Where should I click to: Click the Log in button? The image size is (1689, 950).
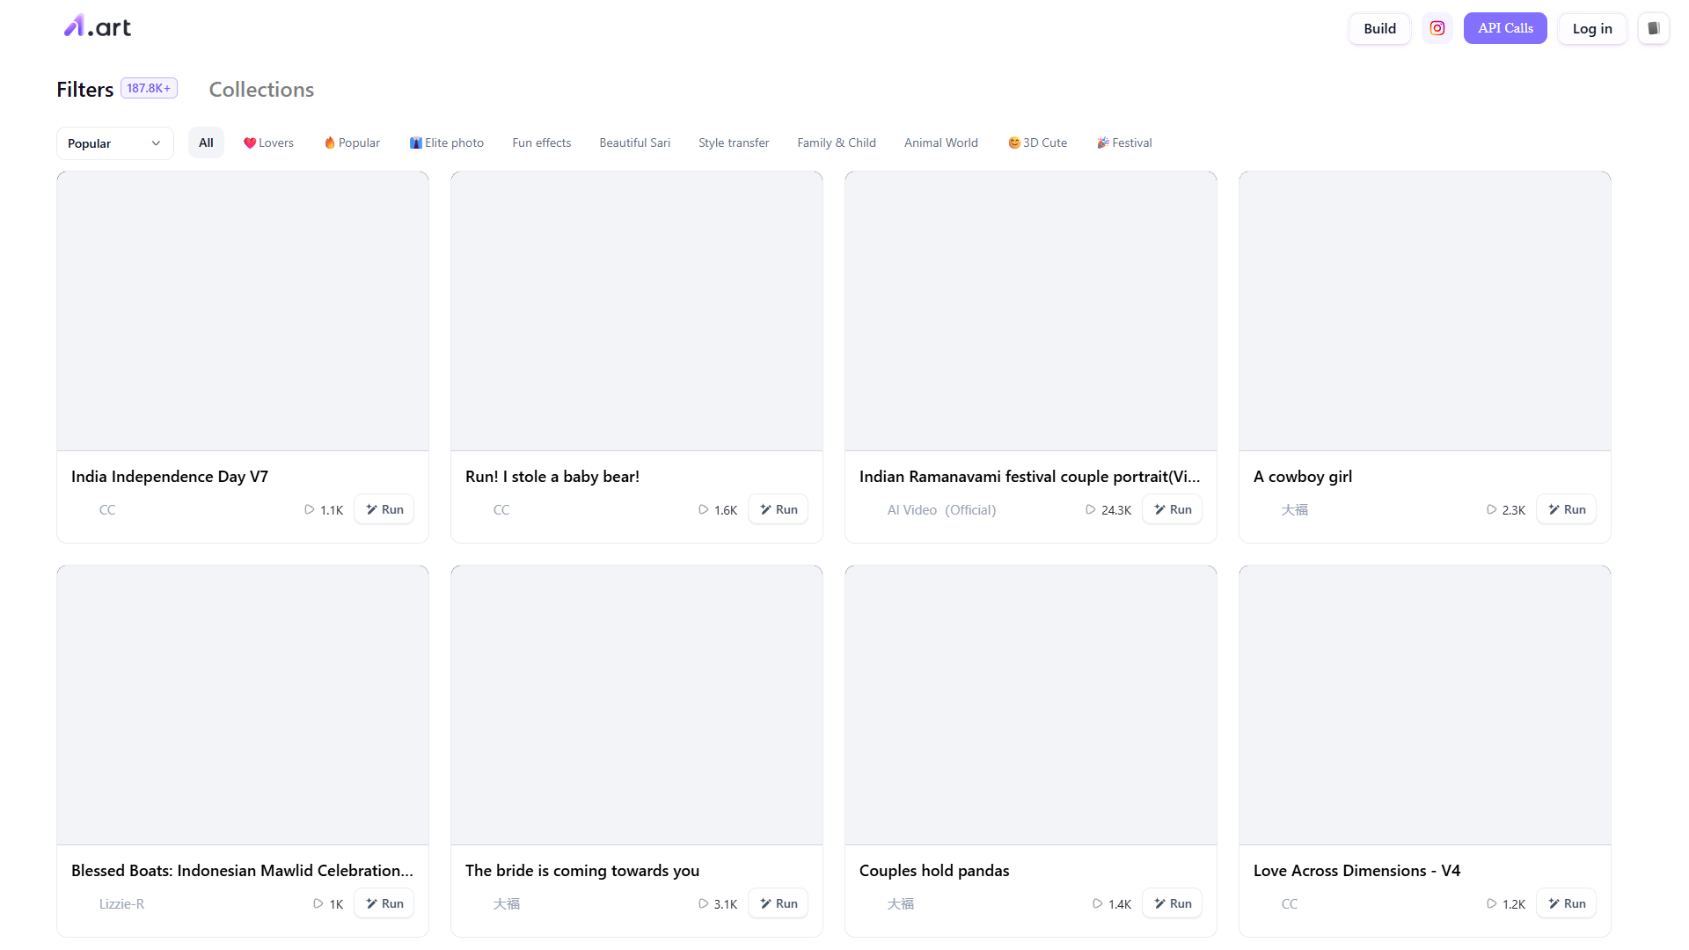(x=1592, y=28)
